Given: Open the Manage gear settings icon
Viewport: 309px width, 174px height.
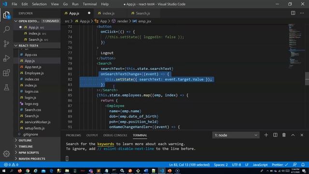Looking at the screenshot, I should (6, 154).
